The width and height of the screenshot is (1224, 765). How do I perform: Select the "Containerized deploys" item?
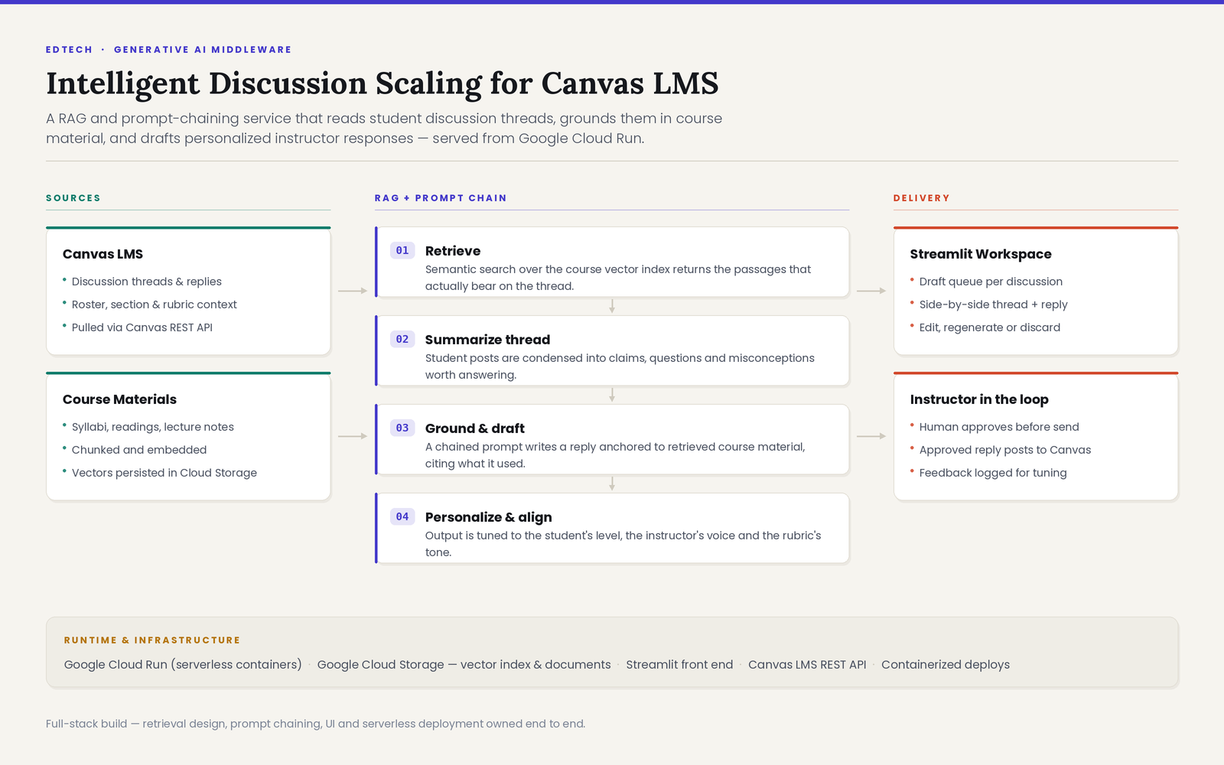coord(946,665)
